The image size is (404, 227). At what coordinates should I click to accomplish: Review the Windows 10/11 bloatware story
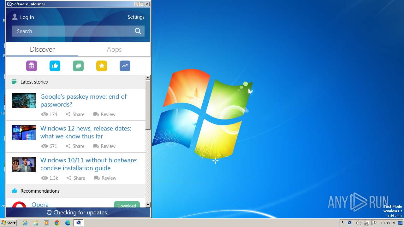point(105,178)
